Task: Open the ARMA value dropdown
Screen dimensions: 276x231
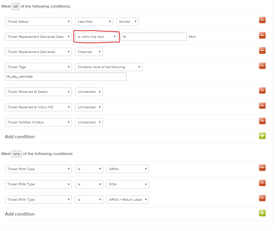Action: click(x=128, y=169)
